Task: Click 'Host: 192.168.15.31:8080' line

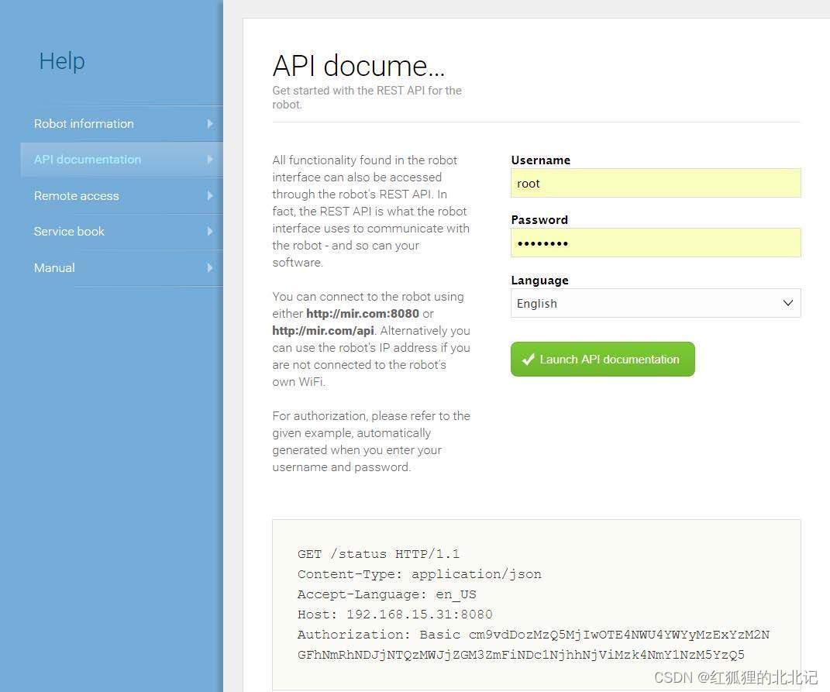Action: [x=395, y=615]
